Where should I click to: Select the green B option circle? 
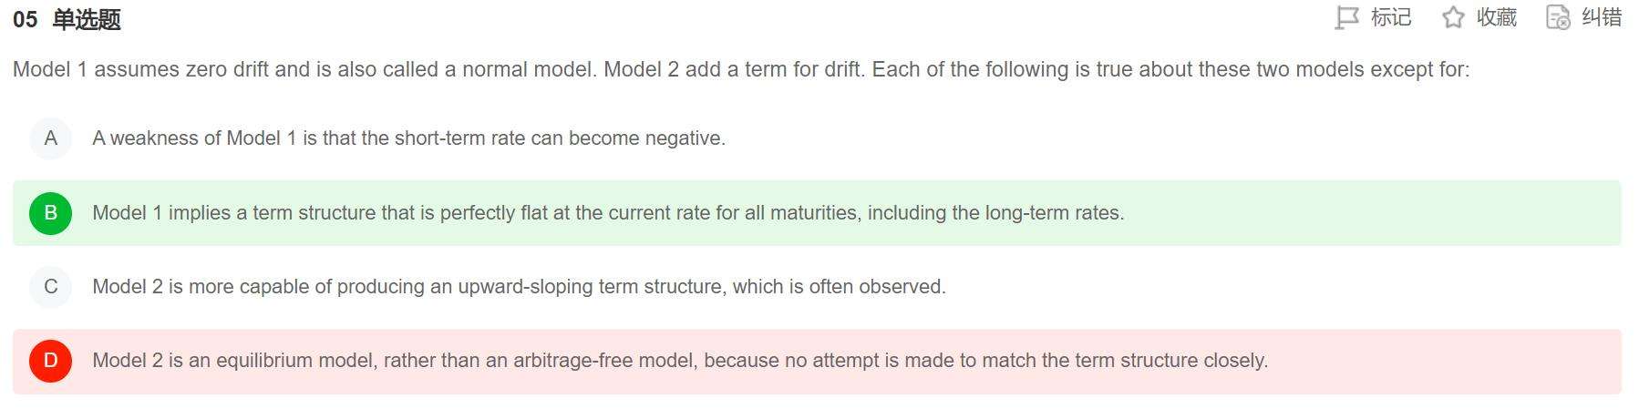click(51, 213)
